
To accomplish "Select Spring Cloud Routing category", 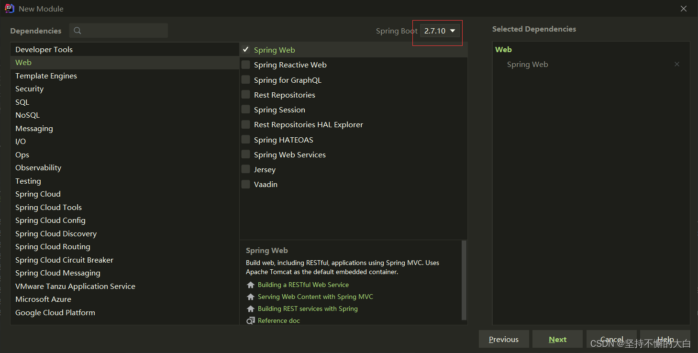I will [x=124, y=247].
